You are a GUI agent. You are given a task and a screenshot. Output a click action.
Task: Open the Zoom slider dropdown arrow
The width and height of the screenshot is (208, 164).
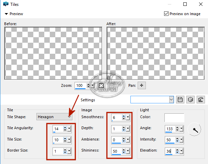93,85
